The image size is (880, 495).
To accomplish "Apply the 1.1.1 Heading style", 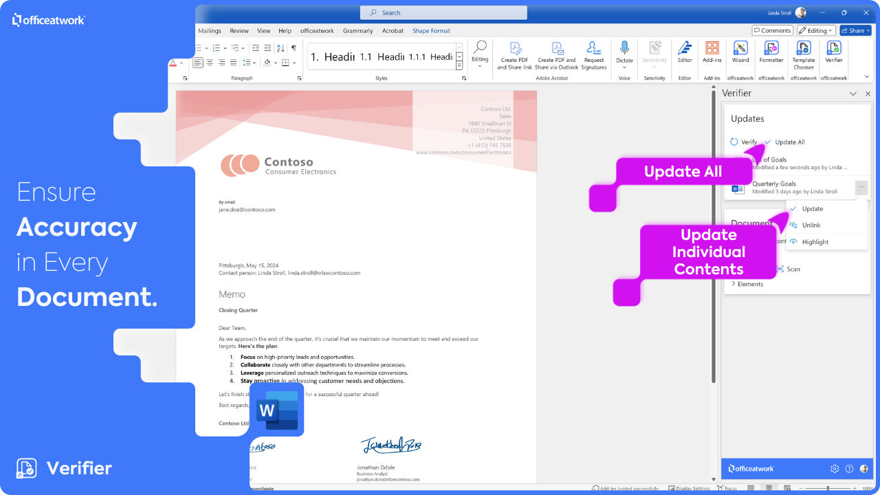I will 430,57.
